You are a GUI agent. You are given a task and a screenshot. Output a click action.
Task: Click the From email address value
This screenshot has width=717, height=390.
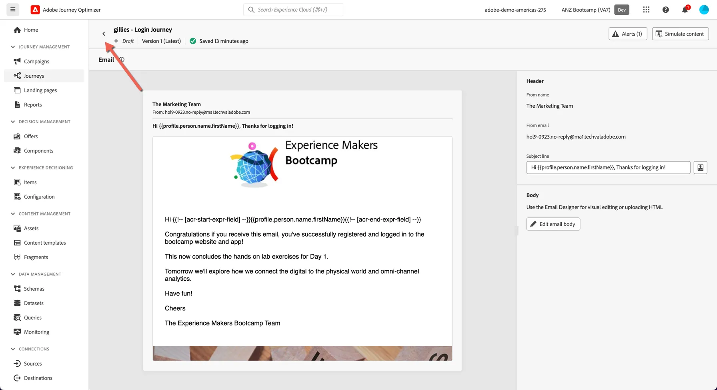(576, 137)
